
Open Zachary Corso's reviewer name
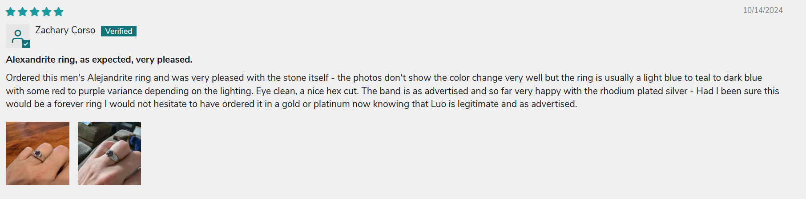[65, 30]
